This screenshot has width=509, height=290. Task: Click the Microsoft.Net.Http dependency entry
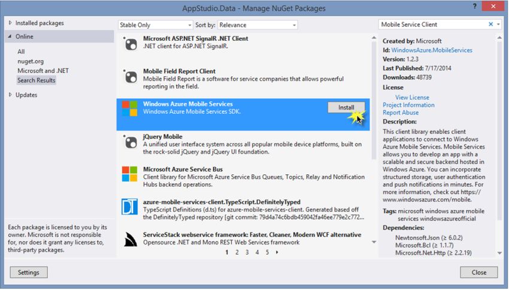(x=434, y=253)
